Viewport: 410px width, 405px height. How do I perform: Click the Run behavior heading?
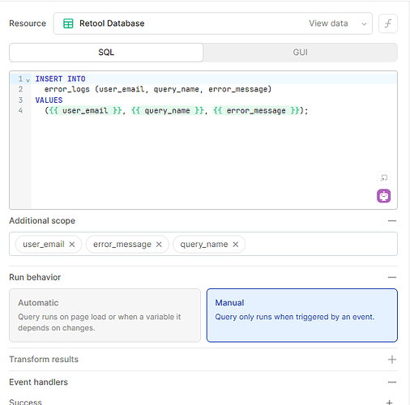35,277
